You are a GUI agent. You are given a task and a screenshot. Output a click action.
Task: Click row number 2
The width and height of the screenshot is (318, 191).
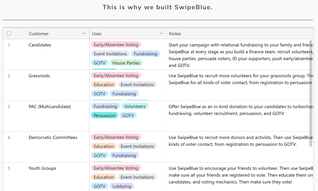(x=9, y=76)
